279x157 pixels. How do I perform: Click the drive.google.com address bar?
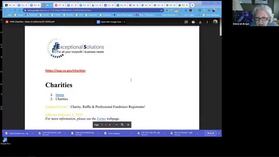(x=93, y=10)
